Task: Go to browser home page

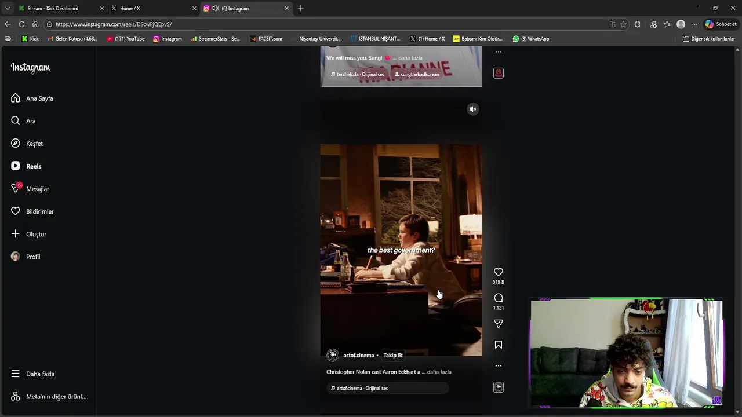Action: (x=35, y=24)
